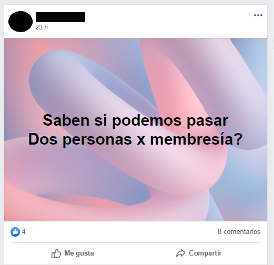The height and width of the screenshot is (265, 274).
Task: Open the blacked-out circular profile picture
Action: coord(21,22)
